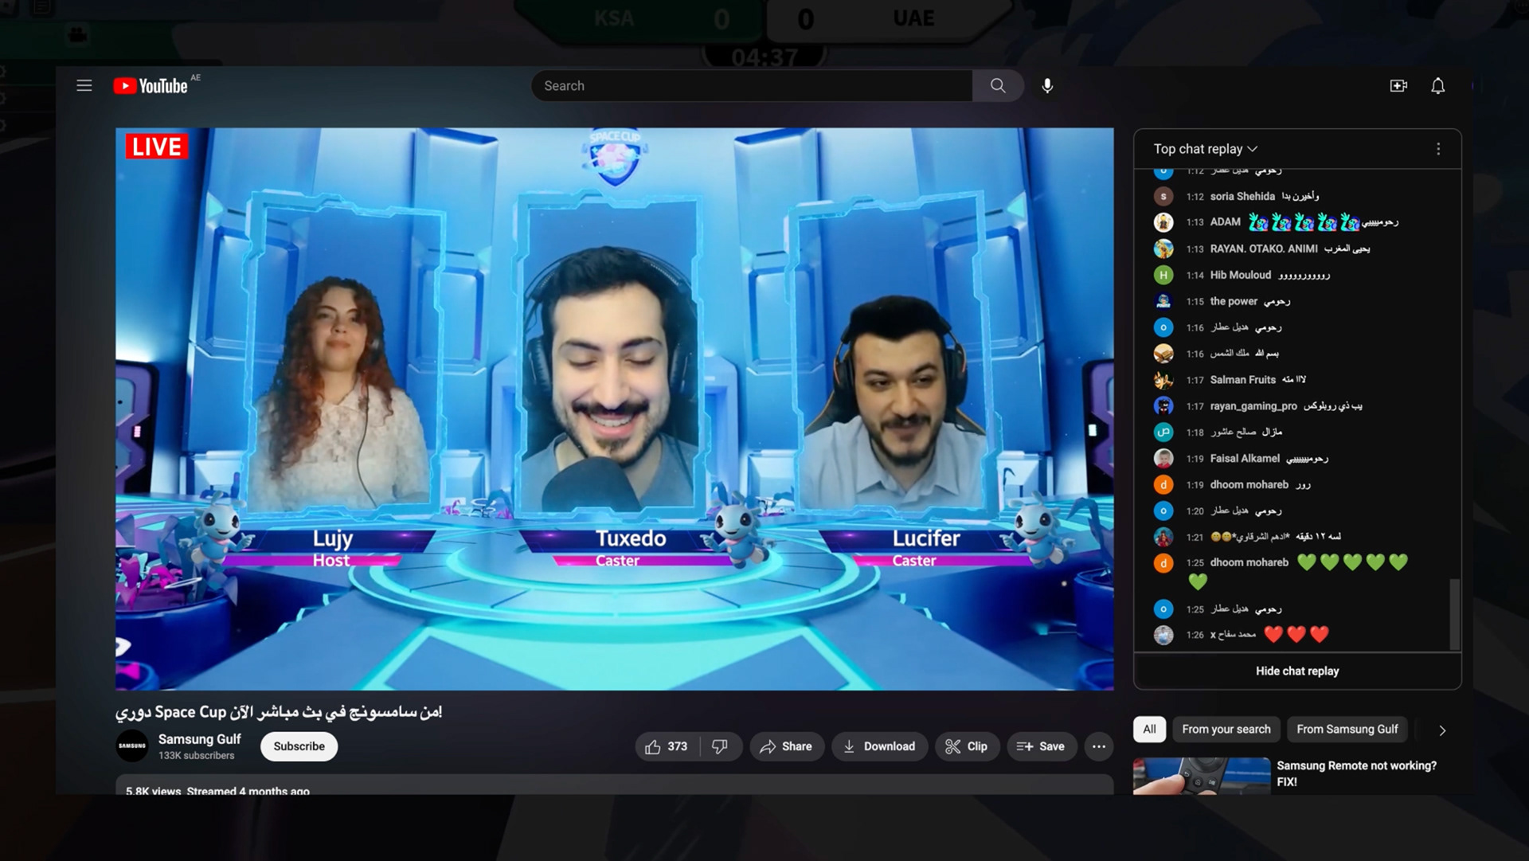The height and width of the screenshot is (861, 1529).
Task: Click Faisal Alkamel's chat avatar
Action: 1163,459
